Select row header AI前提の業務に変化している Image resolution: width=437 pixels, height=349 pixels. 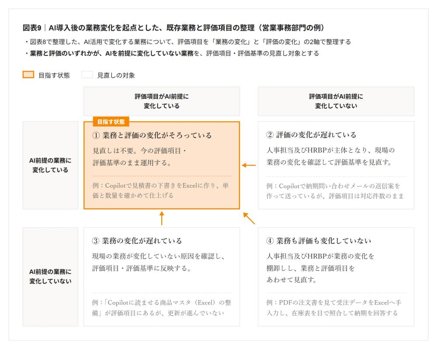click(50, 165)
